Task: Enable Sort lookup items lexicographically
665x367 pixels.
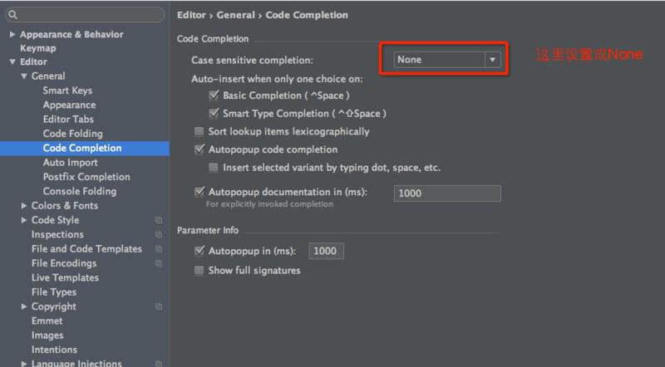Action: [199, 131]
